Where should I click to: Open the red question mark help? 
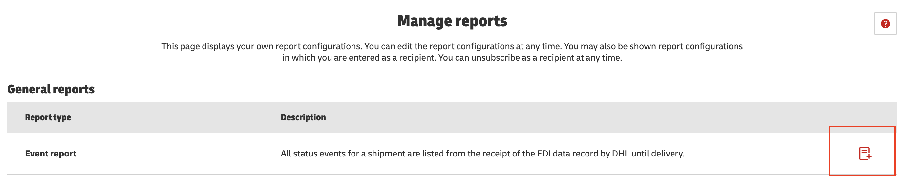pos(885,24)
